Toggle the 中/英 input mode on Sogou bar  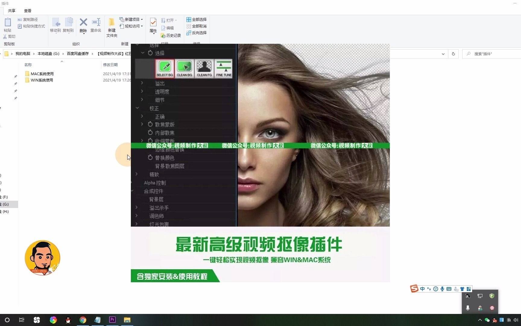422,289
